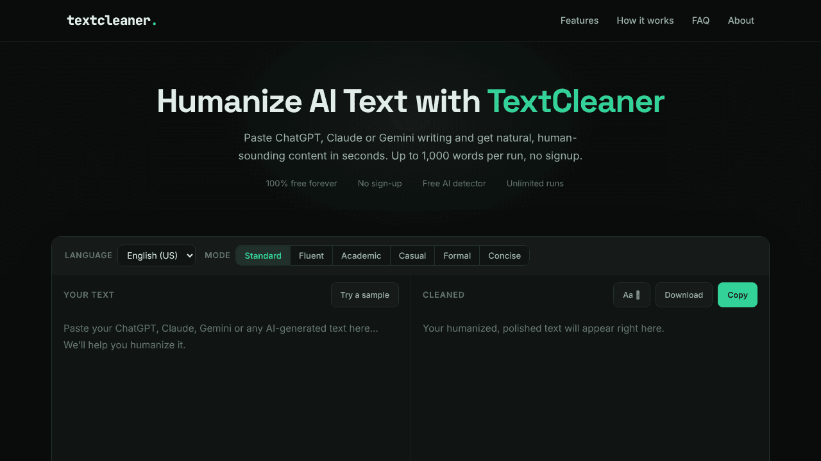Click the 'Unlimited runs' text
The height and width of the screenshot is (461, 821).
point(535,184)
